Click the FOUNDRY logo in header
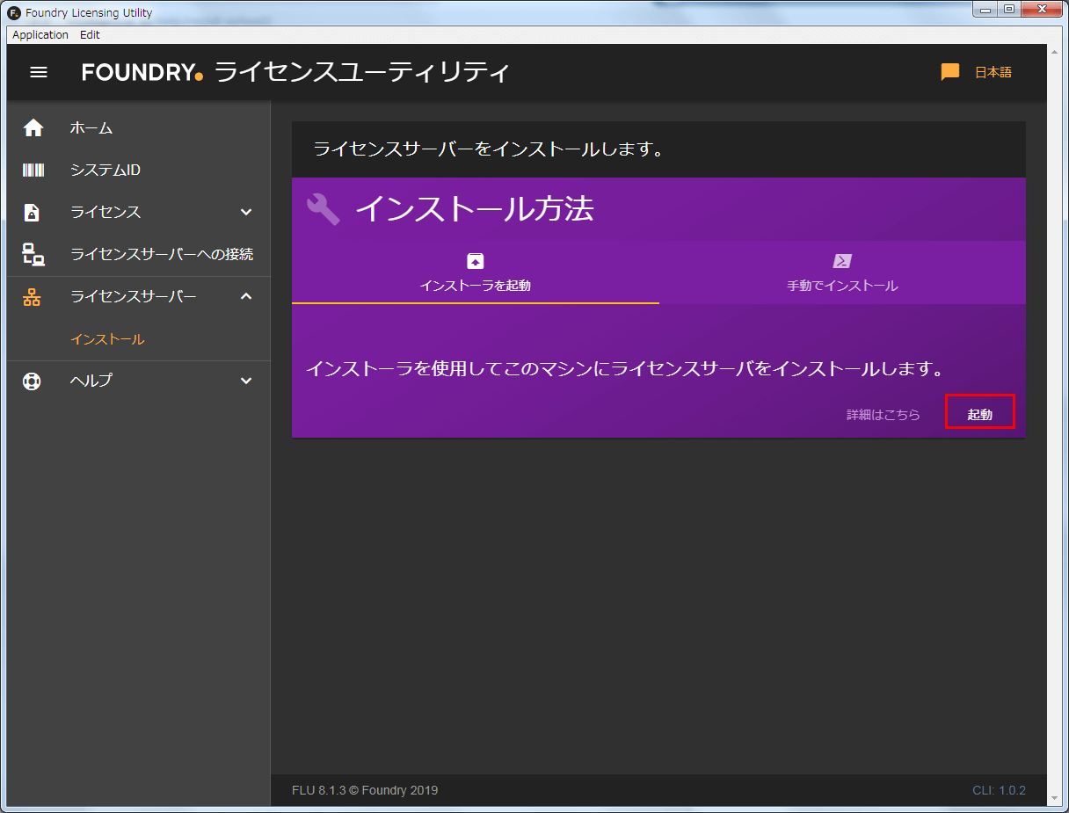The width and height of the screenshot is (1069, 813). click(143, 72)
